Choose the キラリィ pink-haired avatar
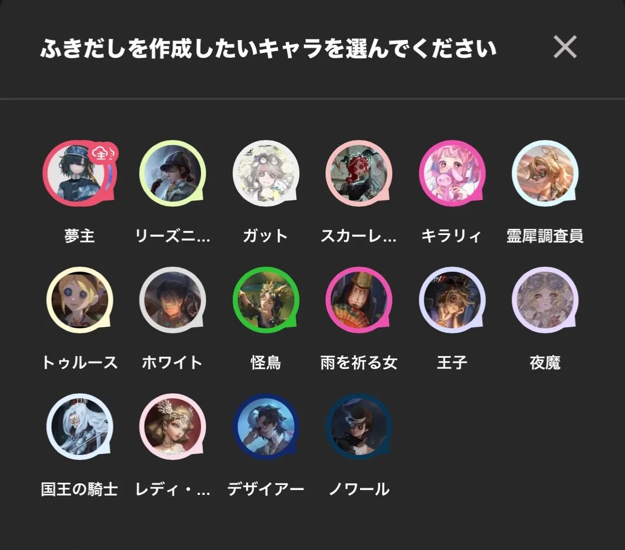Screen dimensions: 625x550 tap(452, 173)
